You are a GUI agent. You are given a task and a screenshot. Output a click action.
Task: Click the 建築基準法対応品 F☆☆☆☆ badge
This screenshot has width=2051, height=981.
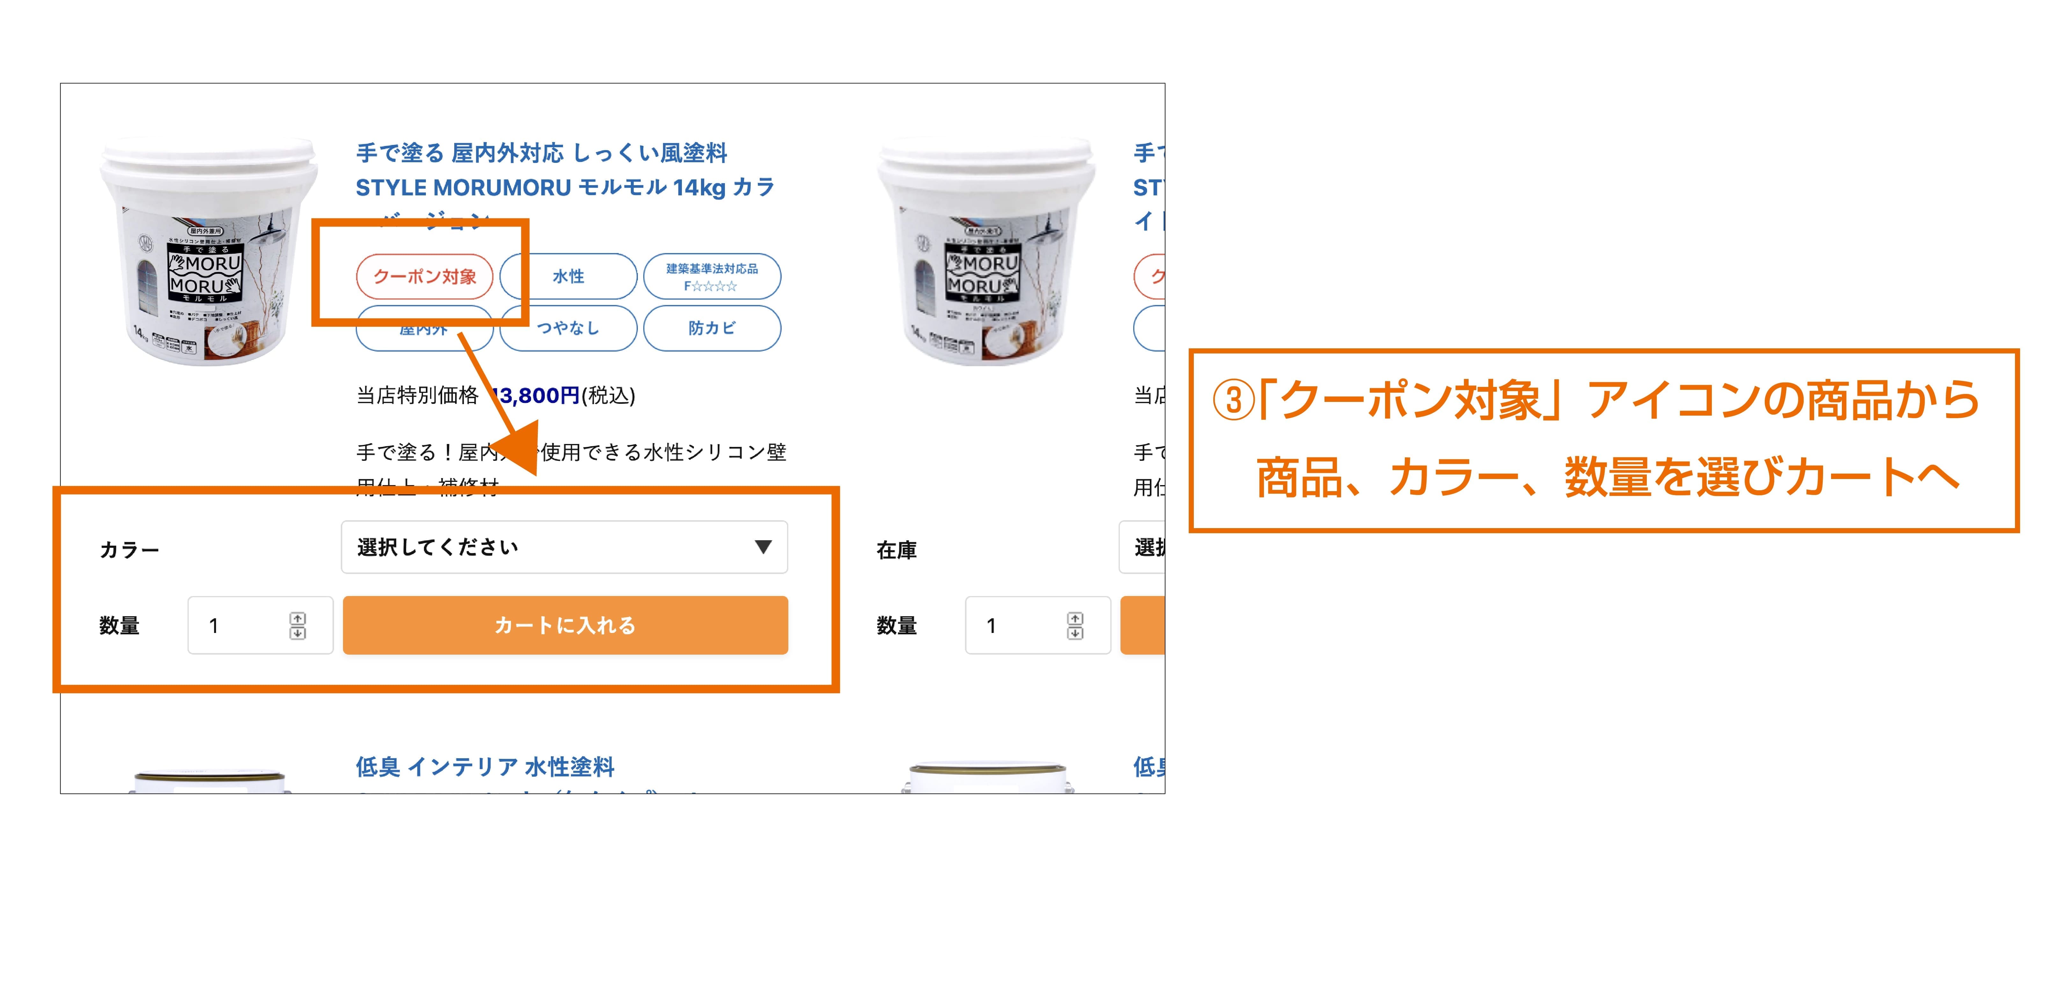(x=712, y=276)
